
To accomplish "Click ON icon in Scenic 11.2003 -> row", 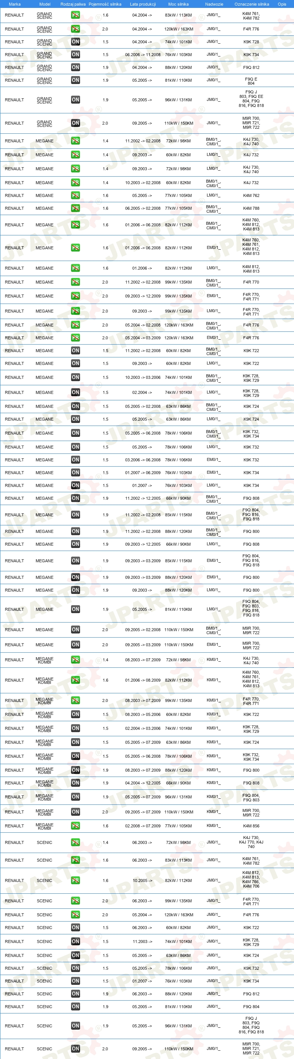I will pyautogui.click(x=76, y=942).
